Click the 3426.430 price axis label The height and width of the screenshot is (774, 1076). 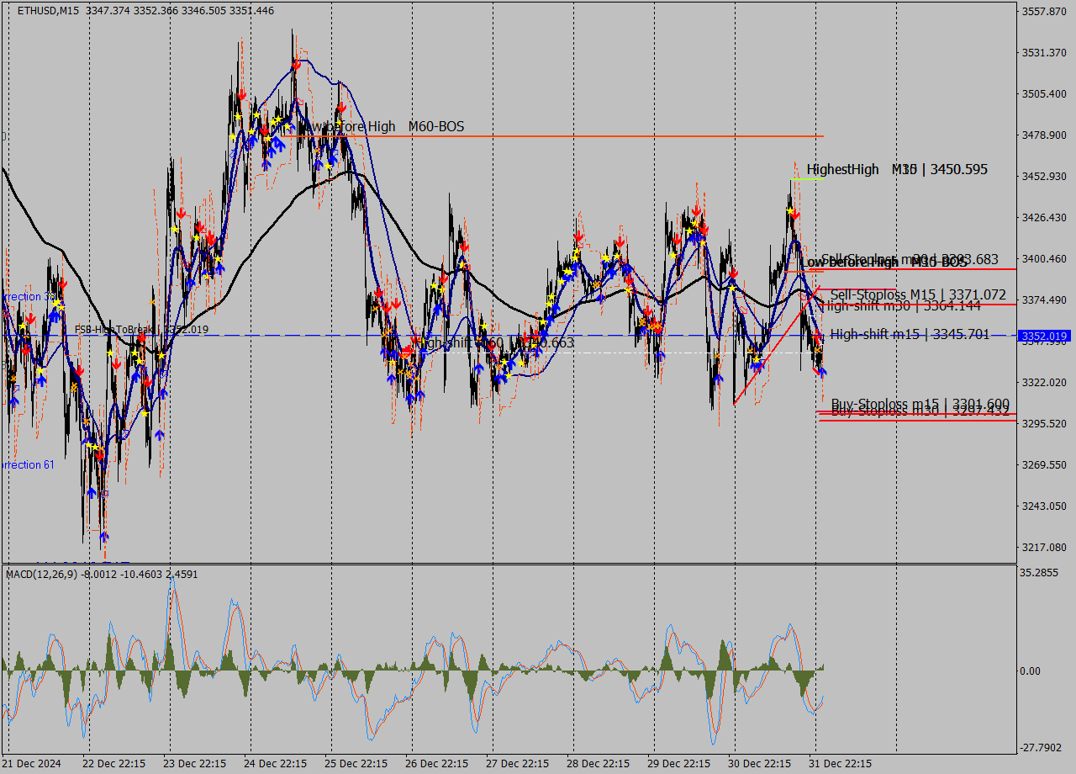point(1043,218)
